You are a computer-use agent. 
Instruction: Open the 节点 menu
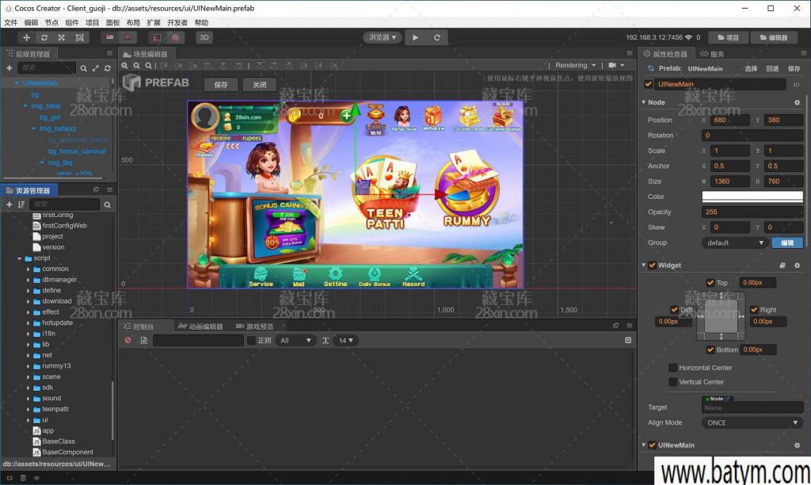tap(51, 22)
